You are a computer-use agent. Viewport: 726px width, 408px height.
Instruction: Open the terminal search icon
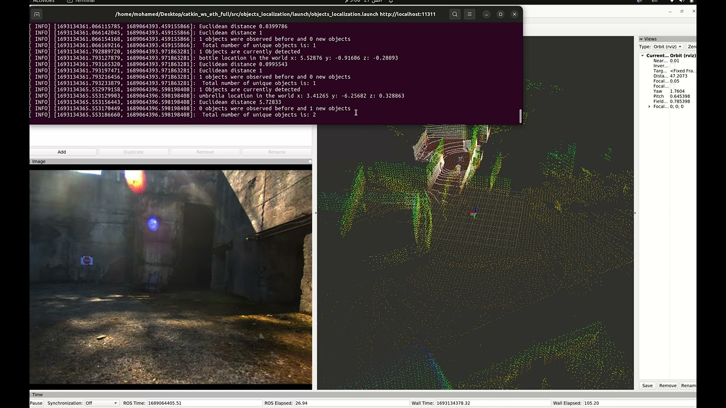click(454, 14)
